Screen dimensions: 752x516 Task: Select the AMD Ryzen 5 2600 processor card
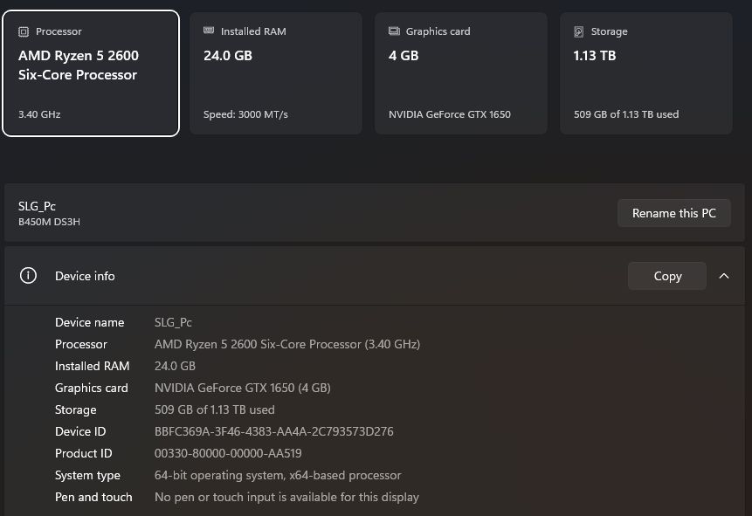click(91, 73)
